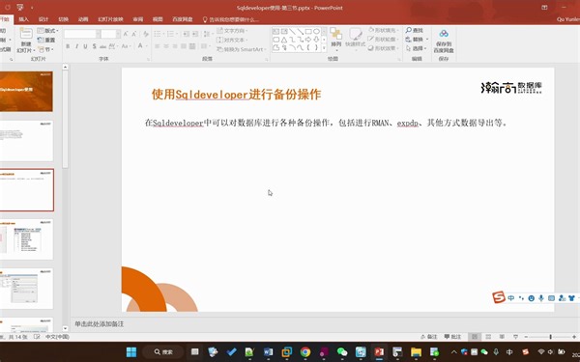Open the font color dropdown arrow
The image size is (580, 362).
147,46
